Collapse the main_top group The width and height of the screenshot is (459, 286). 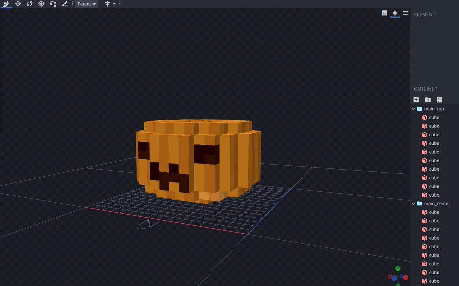tap(413, 109)
